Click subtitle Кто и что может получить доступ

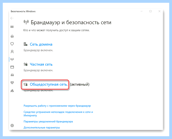[56, 30]
